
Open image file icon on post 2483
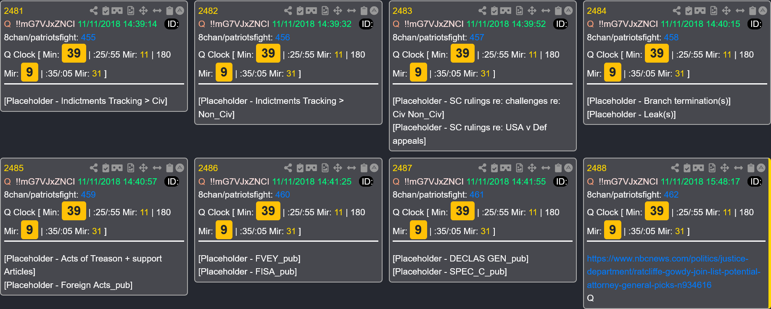tap(520, 11)
